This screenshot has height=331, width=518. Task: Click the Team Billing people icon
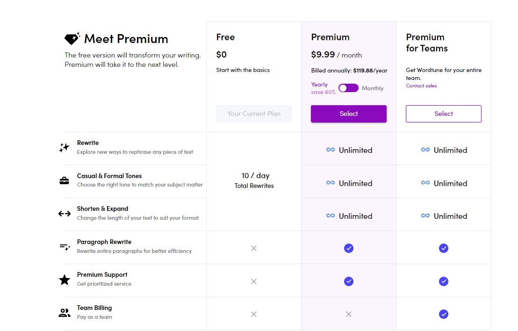tap(65, 313)
